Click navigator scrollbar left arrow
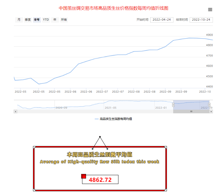The width and height of the screenshot is (219, 194). pos(15,112)
